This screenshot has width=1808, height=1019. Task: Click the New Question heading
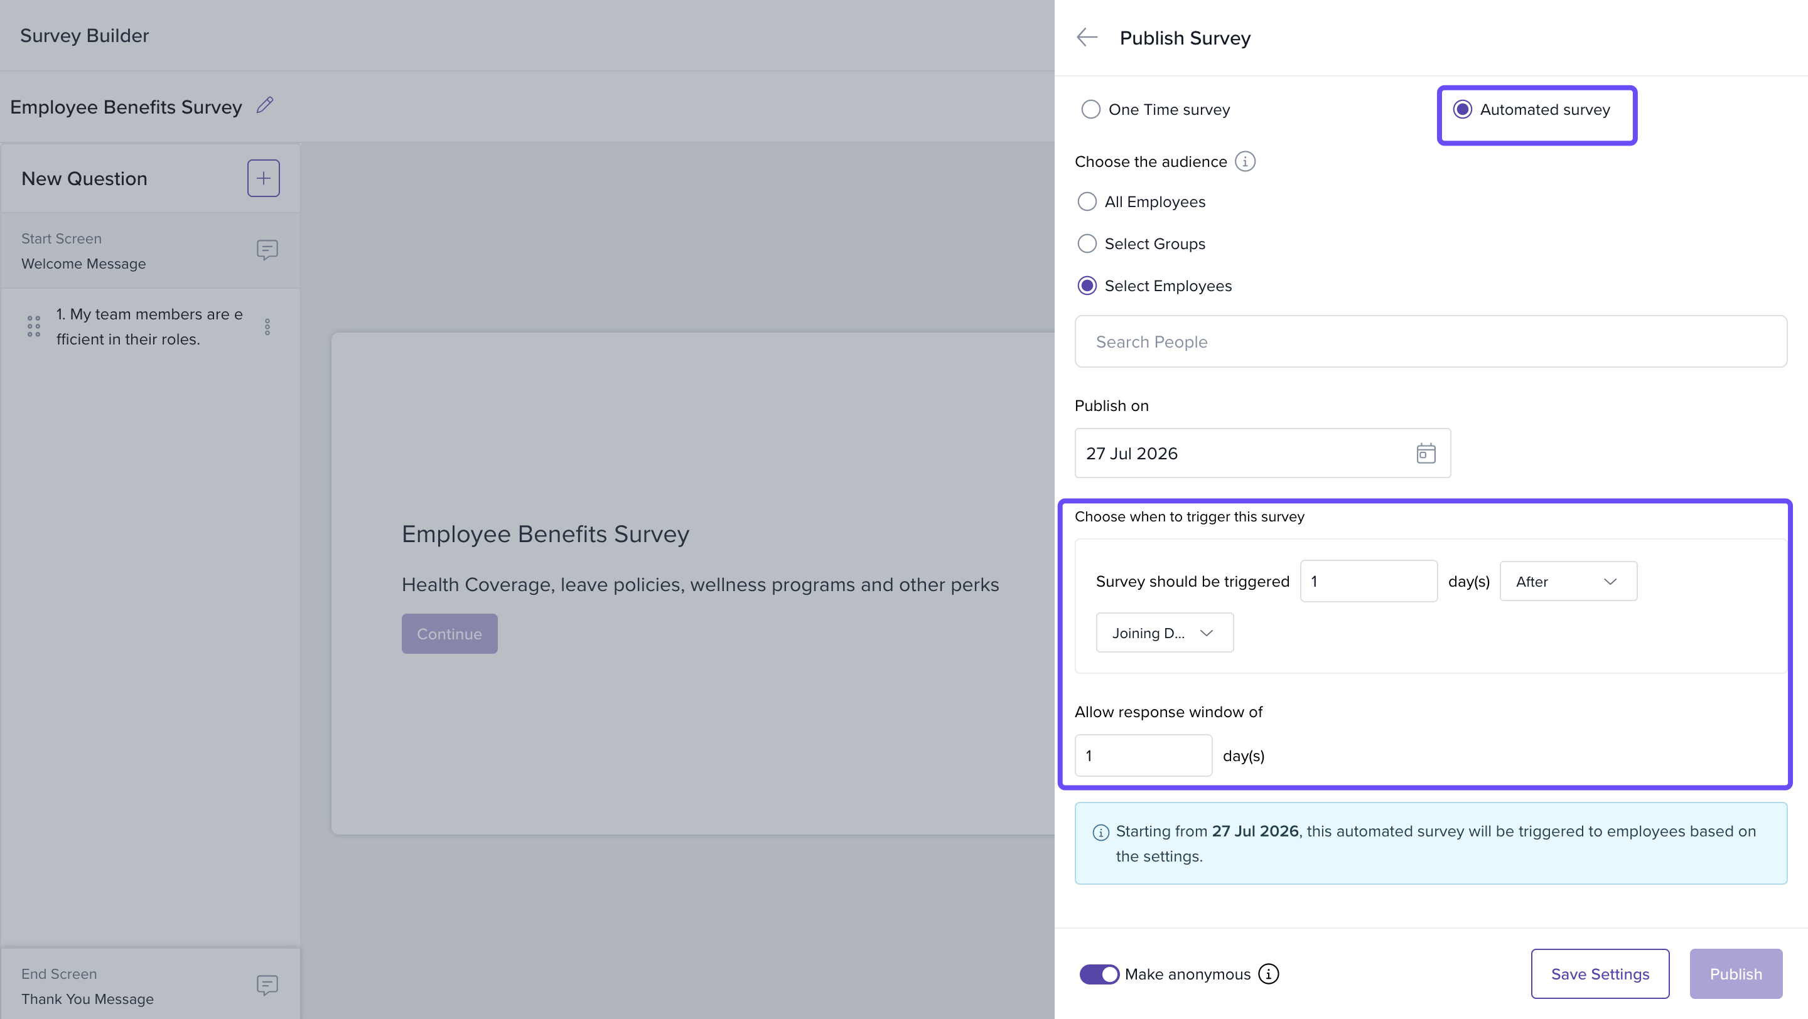click(84, 179)
